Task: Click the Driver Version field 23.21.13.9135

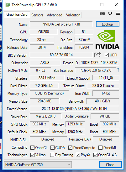Action: click(x=74, y=109)
